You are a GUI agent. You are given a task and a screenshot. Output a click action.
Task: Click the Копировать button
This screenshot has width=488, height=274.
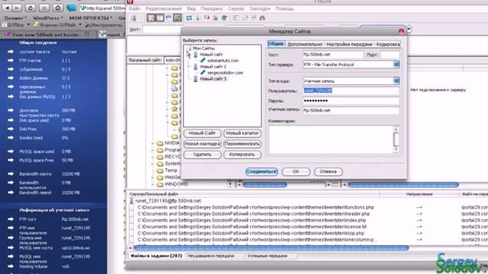tap(242, 155)
